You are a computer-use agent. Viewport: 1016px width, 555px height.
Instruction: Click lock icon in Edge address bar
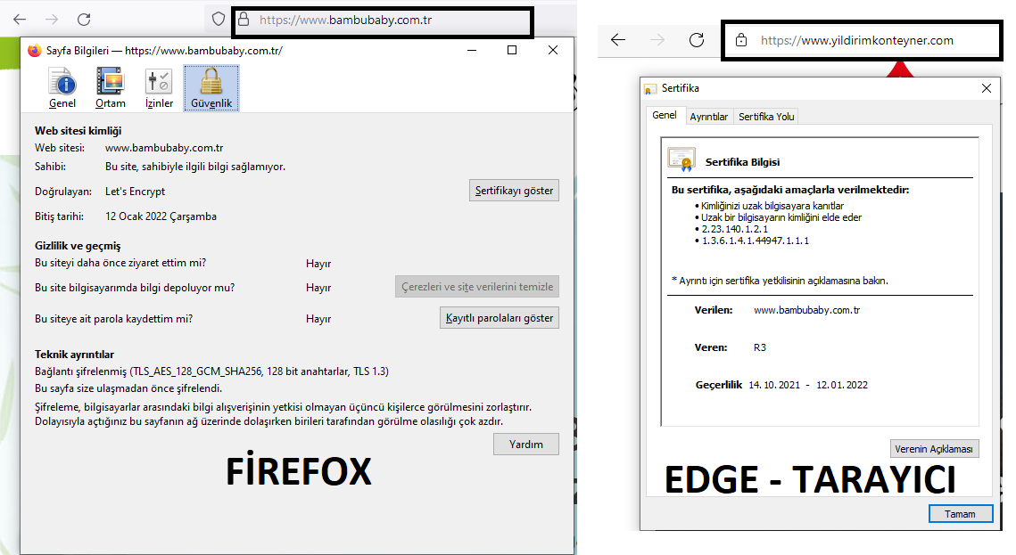[741, 40]
